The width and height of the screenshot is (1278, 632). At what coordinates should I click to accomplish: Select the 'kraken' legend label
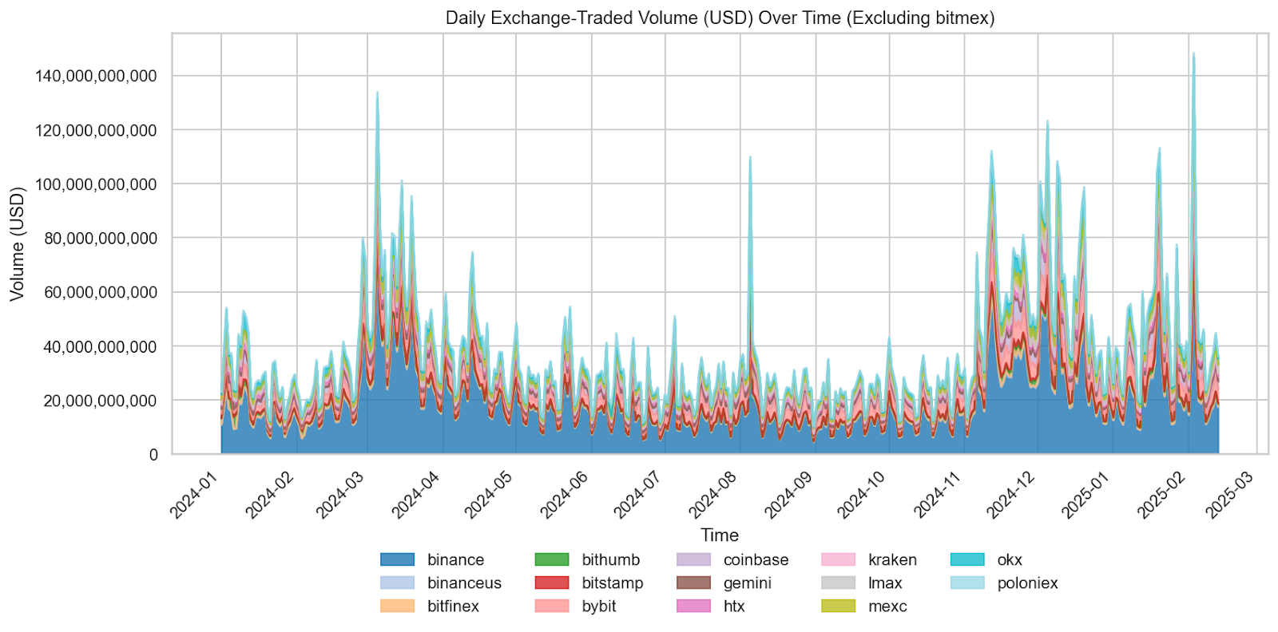point(892,560)
